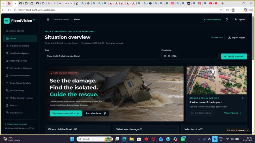Click the View evidence link
The height and width of the screenshot is (143, 255).
coord(233,113)
